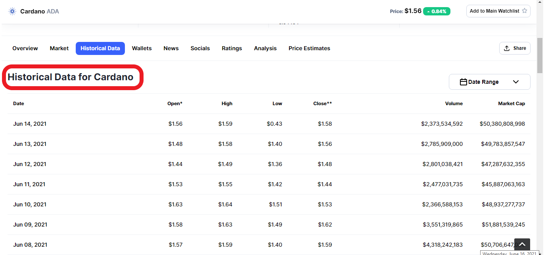Click market cap $48,937,277,737

click(x=504, y=204)
